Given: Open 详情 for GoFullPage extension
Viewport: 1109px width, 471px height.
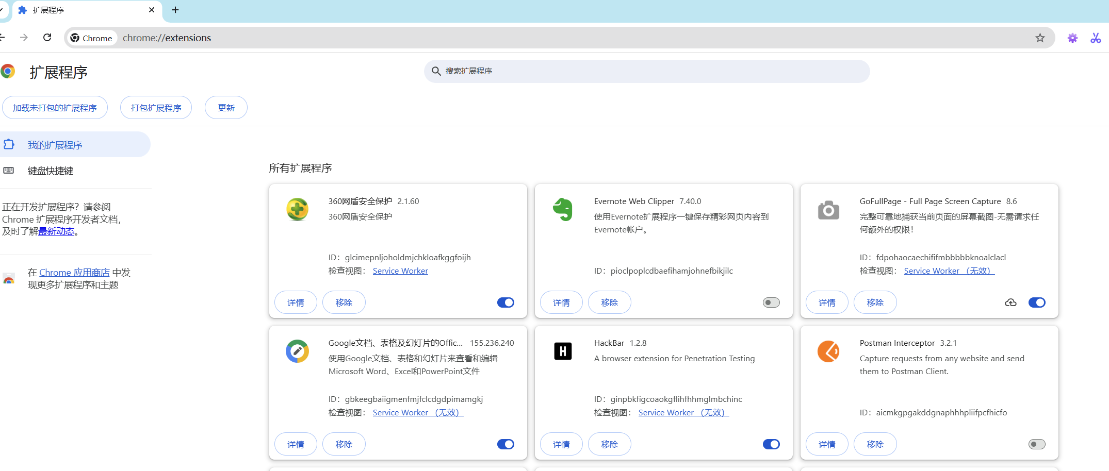Looking at the screenshot, I should tap(827, 302).
